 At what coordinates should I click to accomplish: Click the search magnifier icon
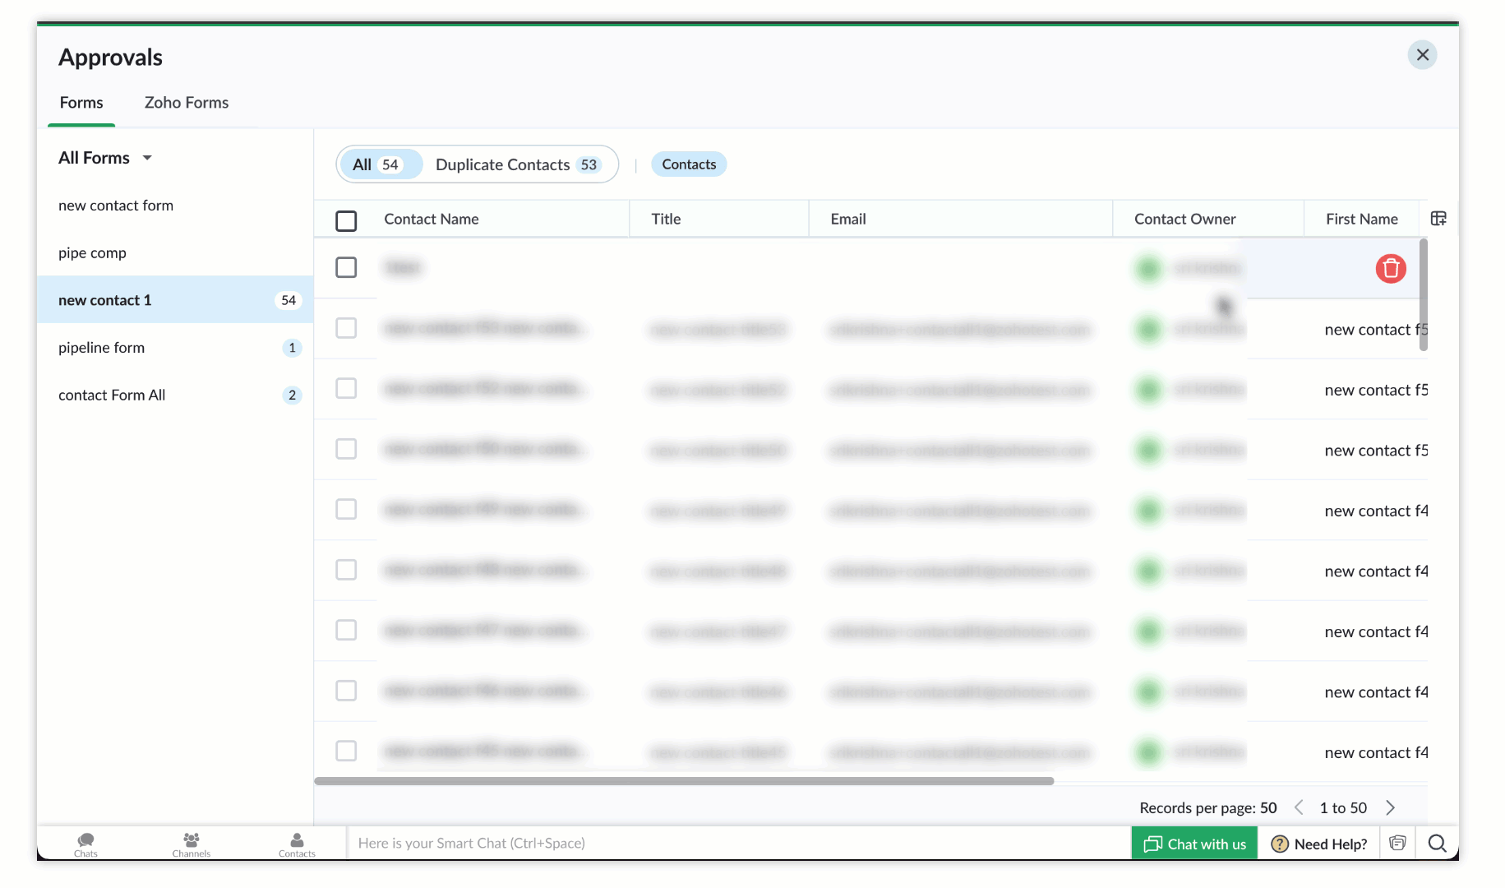(x=1437, y=844)
